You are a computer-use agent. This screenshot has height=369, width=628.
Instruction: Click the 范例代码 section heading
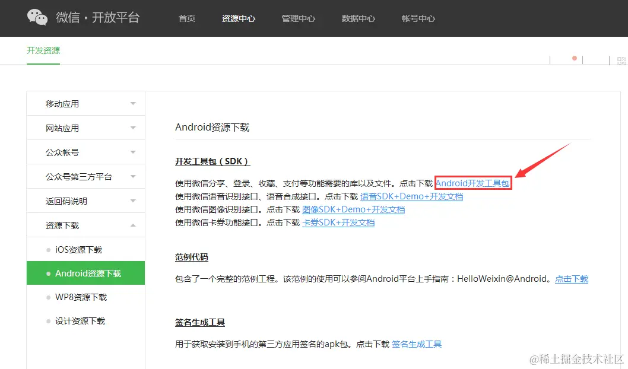pos(192,257)
